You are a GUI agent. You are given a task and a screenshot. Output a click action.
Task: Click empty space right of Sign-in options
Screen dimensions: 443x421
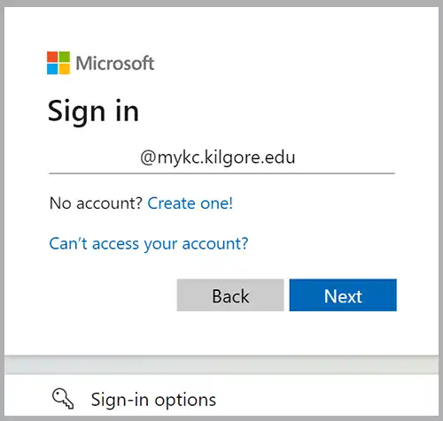[x=325, y=398]
